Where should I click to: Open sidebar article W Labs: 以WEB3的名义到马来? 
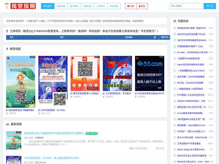click(x=192, y=52)
